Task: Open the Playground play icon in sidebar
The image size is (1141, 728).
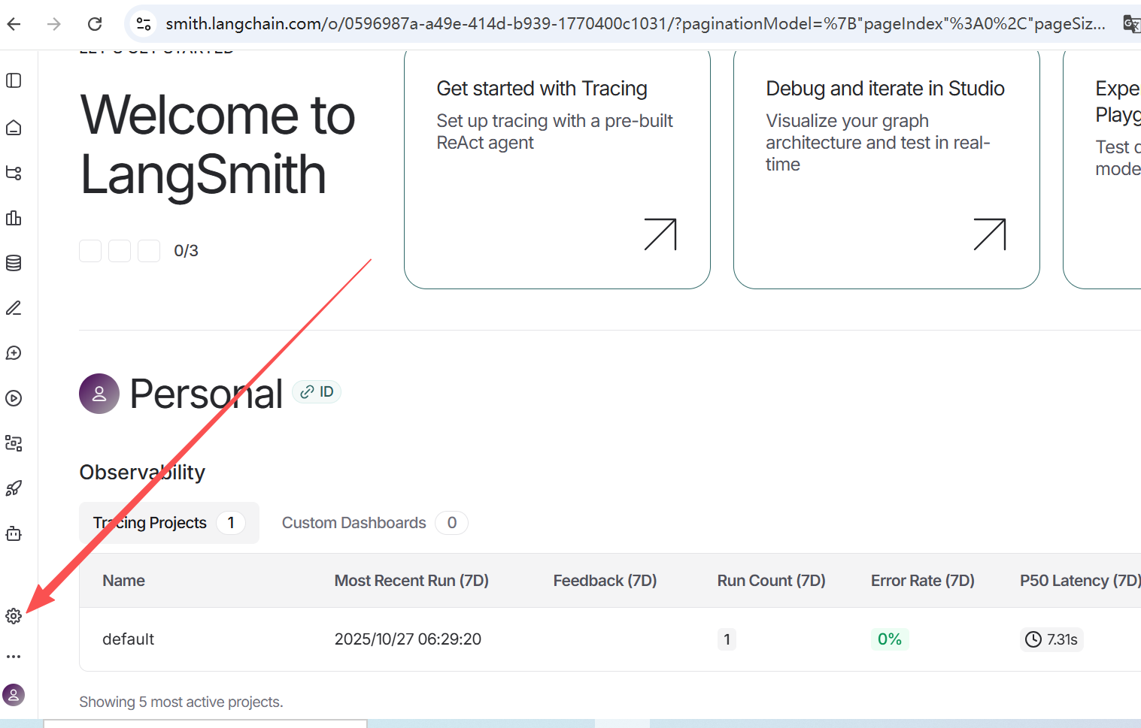Action: click(x=14, y=398)
